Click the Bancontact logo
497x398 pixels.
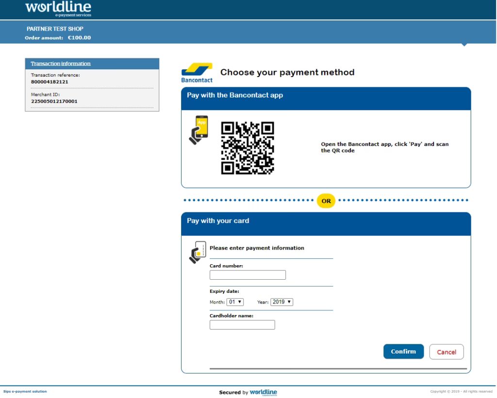point(197,72)
